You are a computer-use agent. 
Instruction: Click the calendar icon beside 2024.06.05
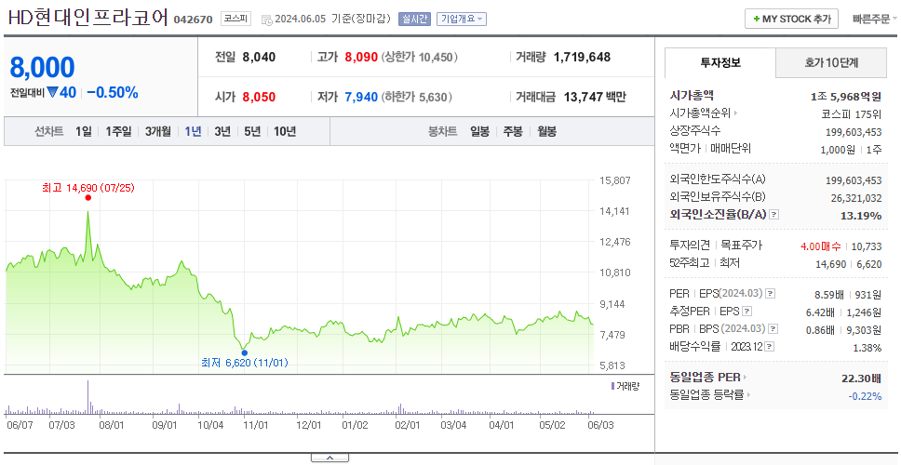pyautogui.click(x=266, y=20)
